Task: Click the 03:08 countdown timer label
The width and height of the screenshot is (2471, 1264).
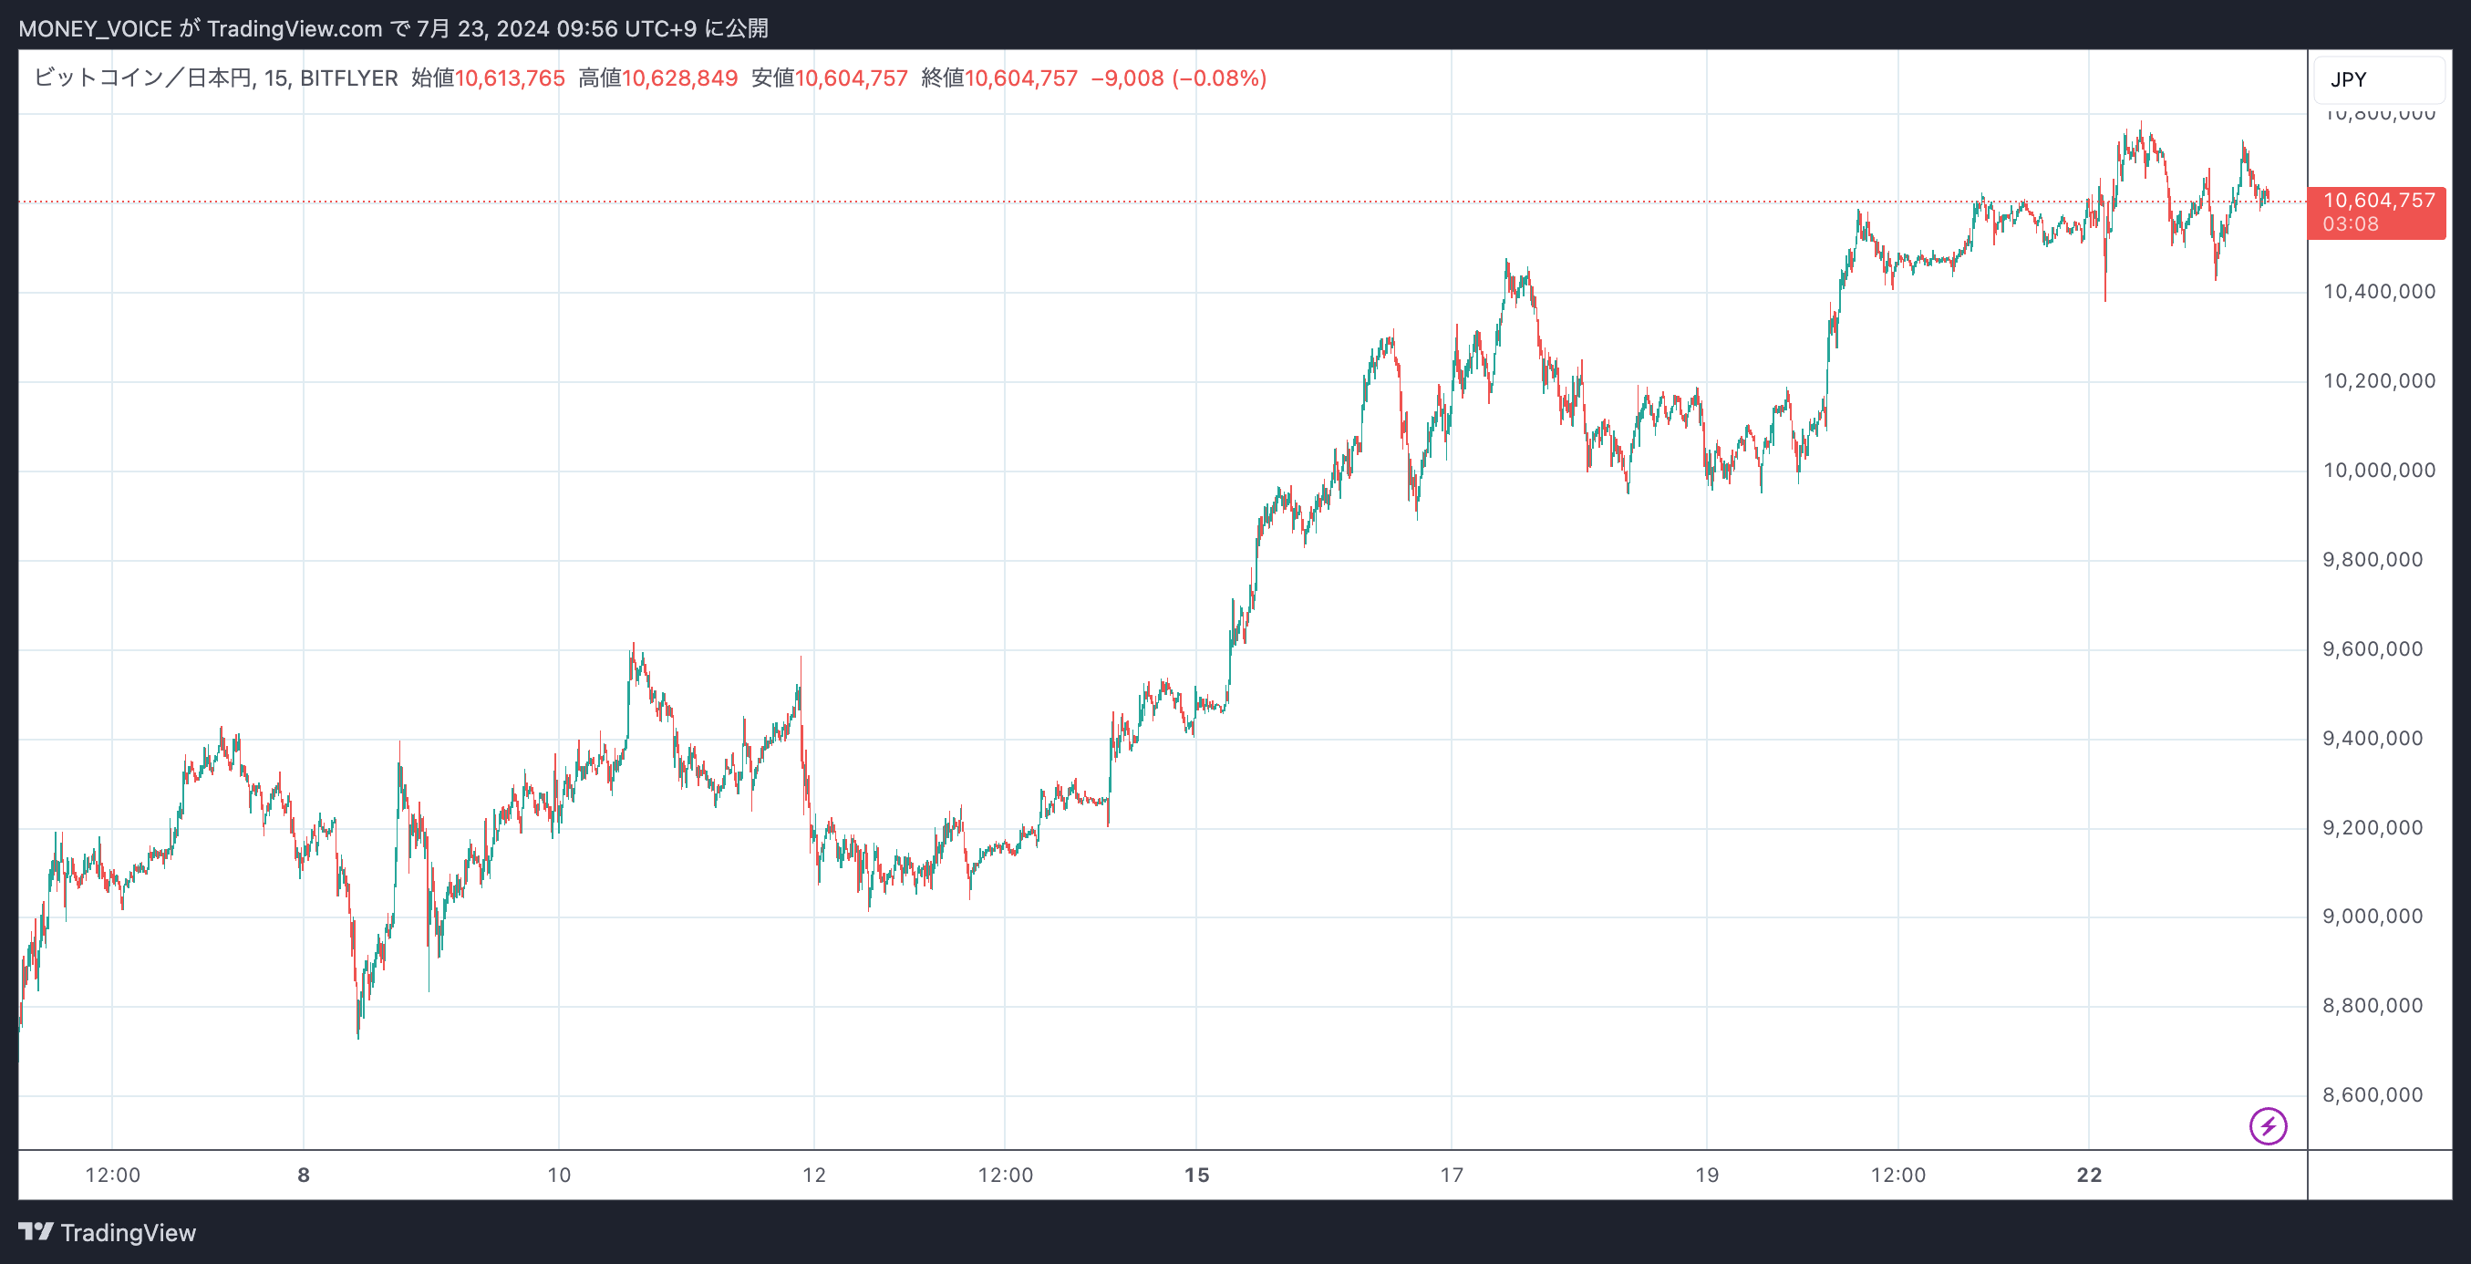Action: coord(2350,224)
